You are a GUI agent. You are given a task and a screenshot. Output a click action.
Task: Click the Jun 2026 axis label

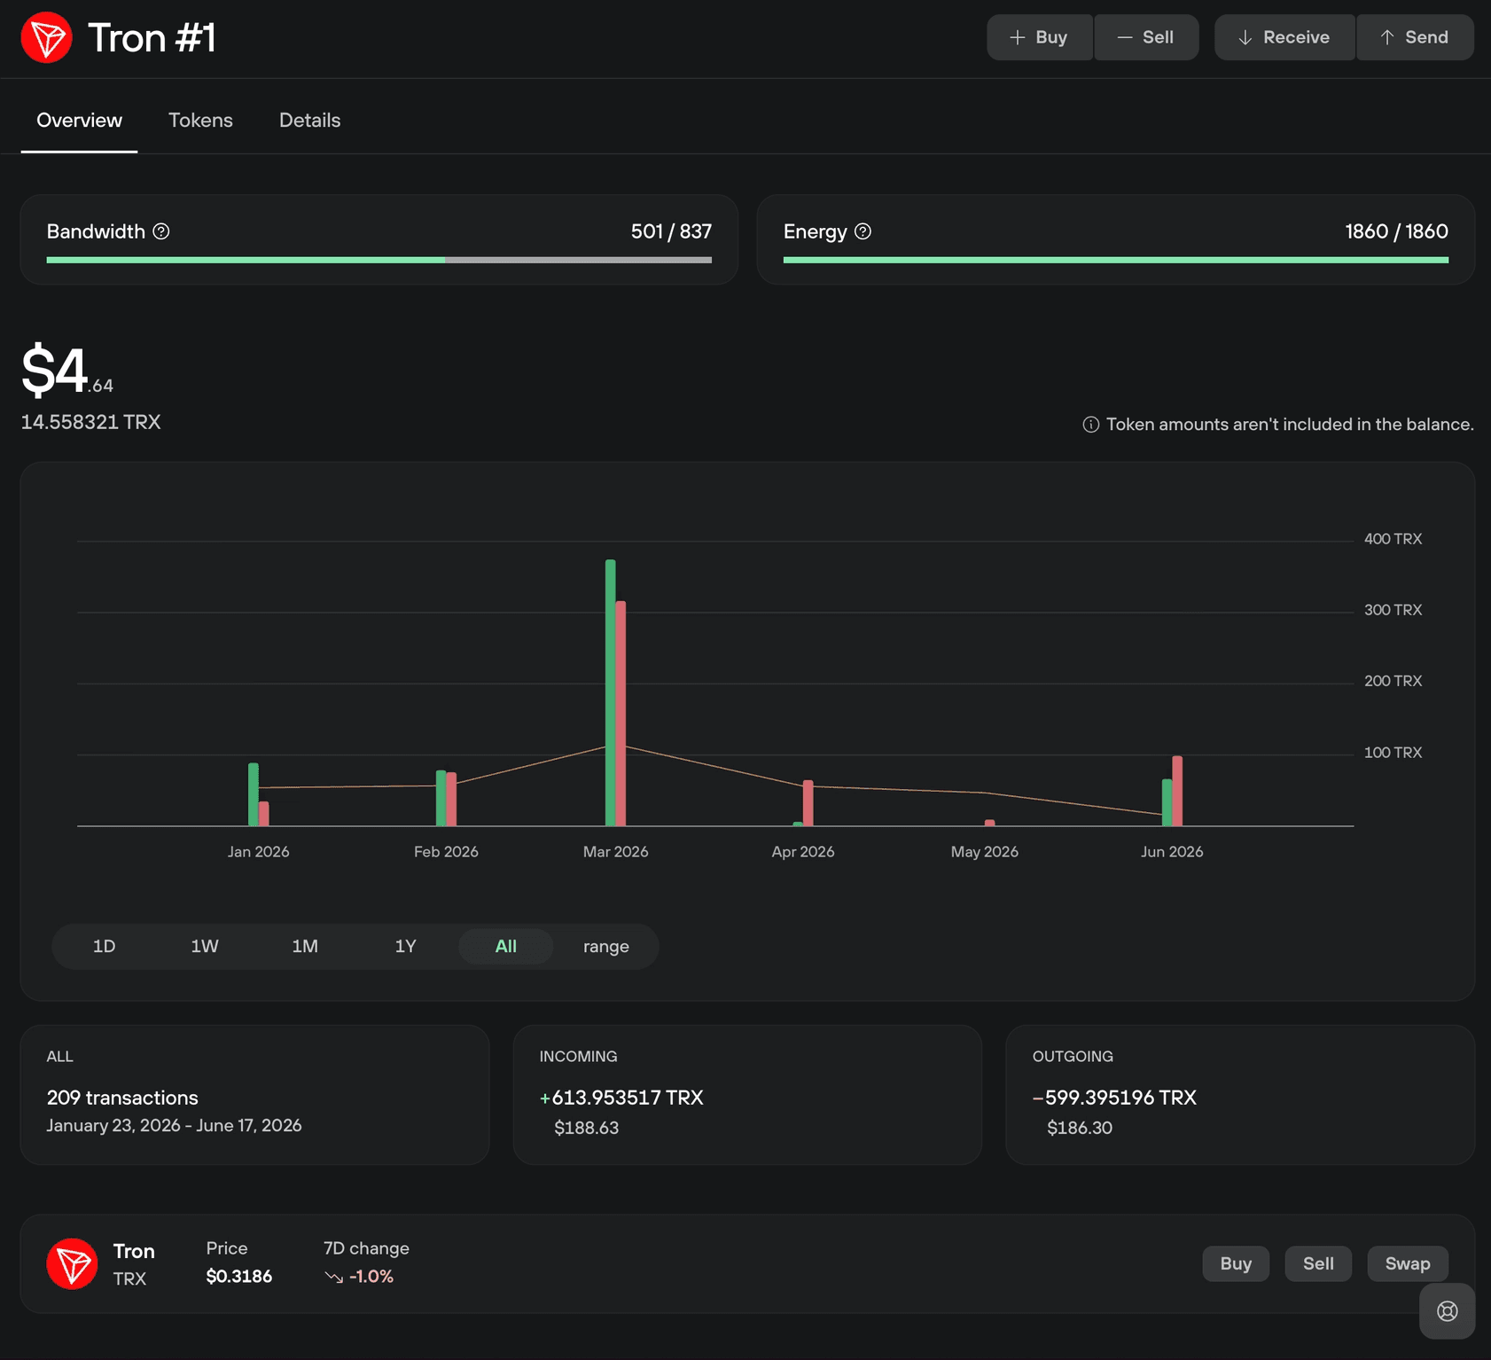[x=1172, y=852]
